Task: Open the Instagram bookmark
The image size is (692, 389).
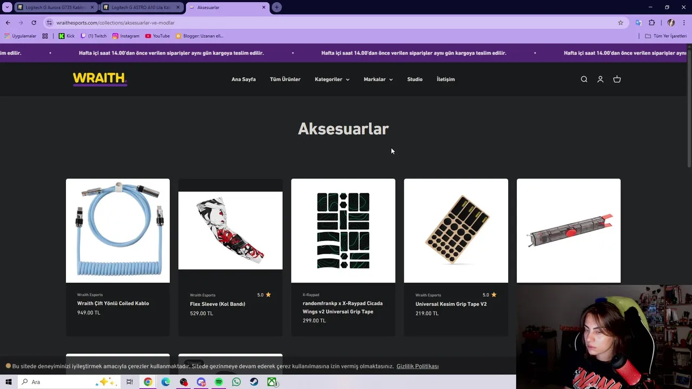Action: point(125,36)
